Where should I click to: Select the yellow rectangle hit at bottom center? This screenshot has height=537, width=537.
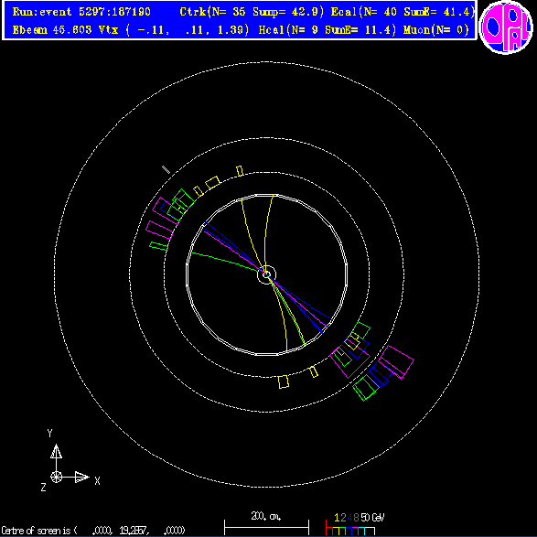[x=284, y=381]
